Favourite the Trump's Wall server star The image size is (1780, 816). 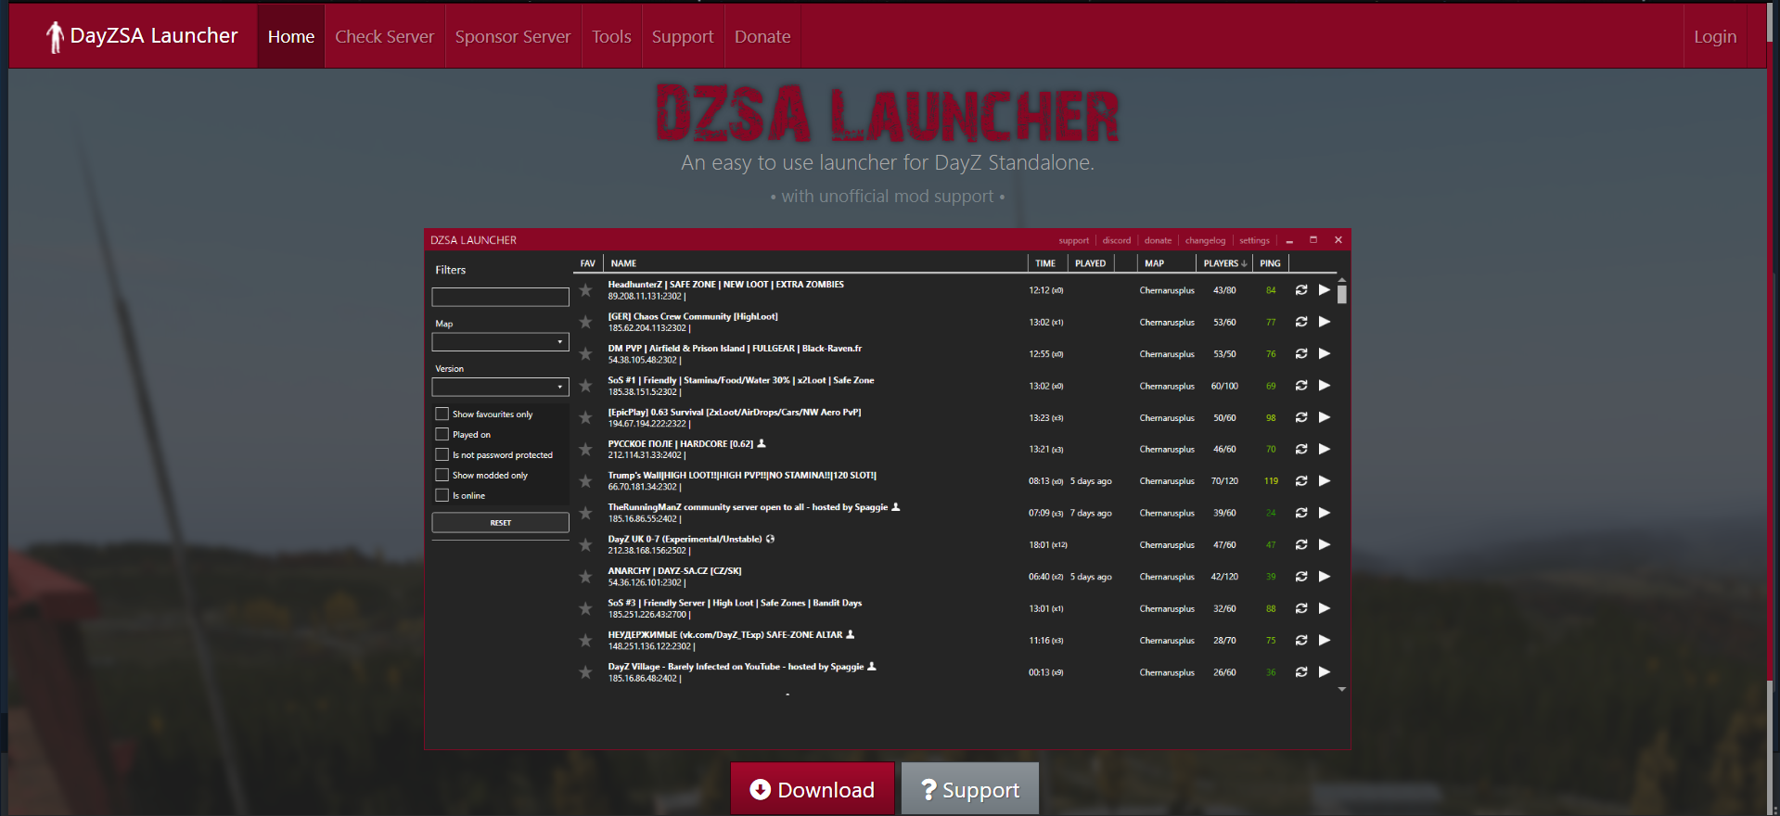click(585, 481)
